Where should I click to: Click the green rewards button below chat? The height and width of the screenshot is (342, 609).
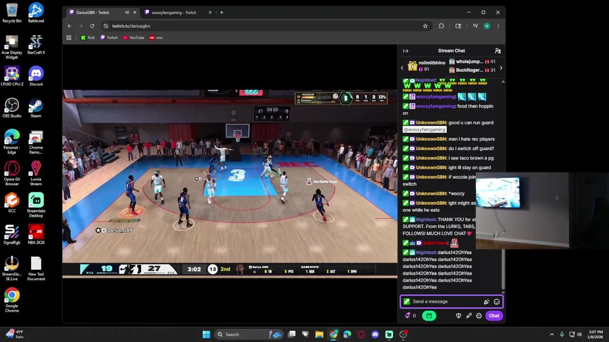[429, 316]
